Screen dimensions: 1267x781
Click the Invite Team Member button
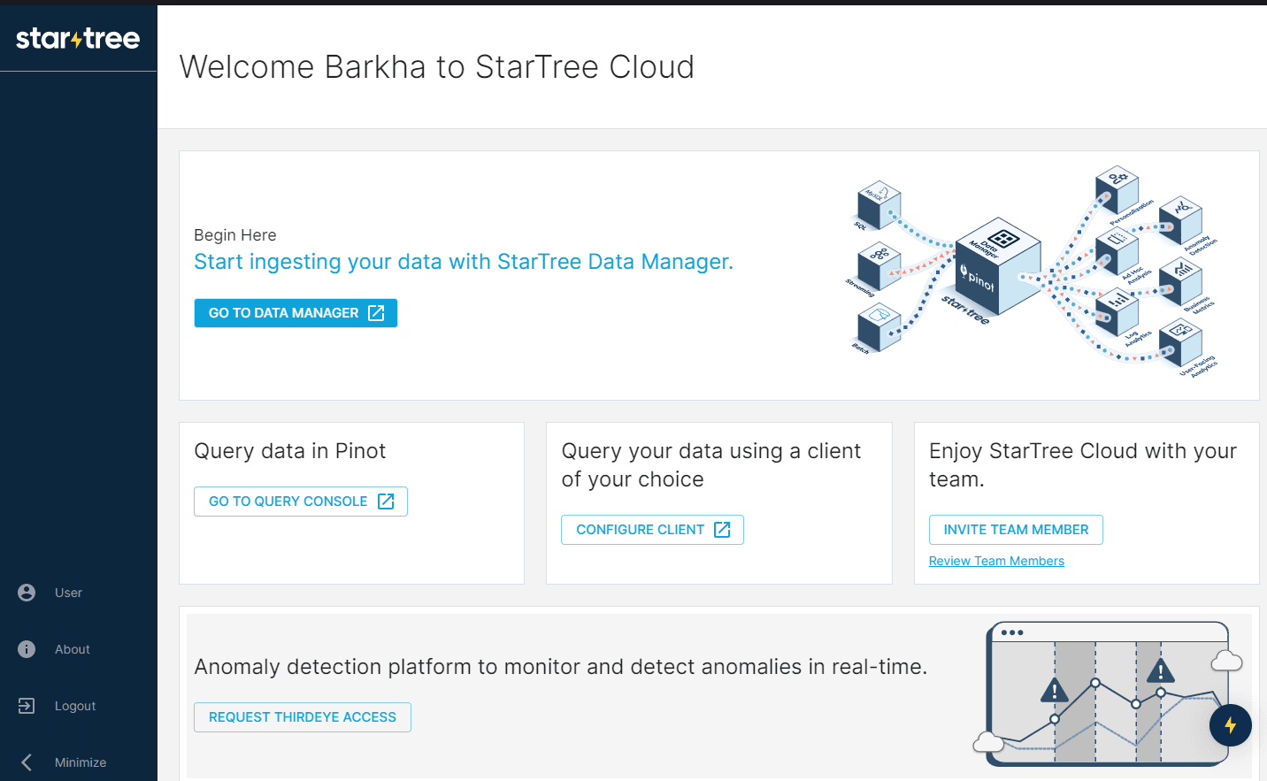click(x=1016, y=529)
